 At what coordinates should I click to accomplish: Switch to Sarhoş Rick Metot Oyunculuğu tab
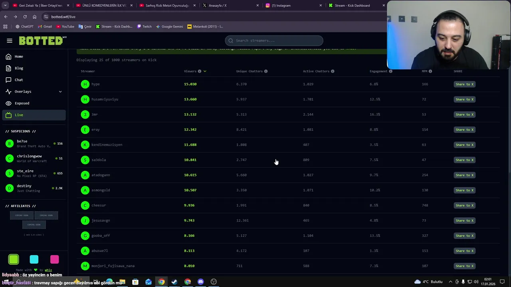pyautogui.click(x=167, y=6)
